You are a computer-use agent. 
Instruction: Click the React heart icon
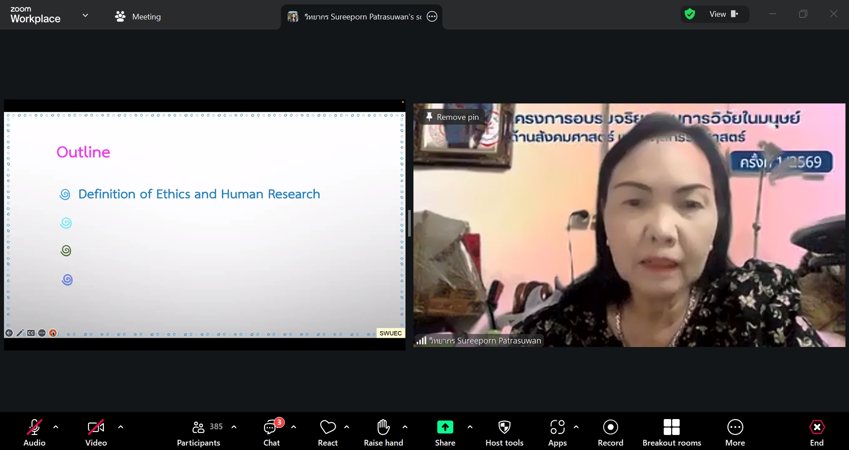pos(328,433)
